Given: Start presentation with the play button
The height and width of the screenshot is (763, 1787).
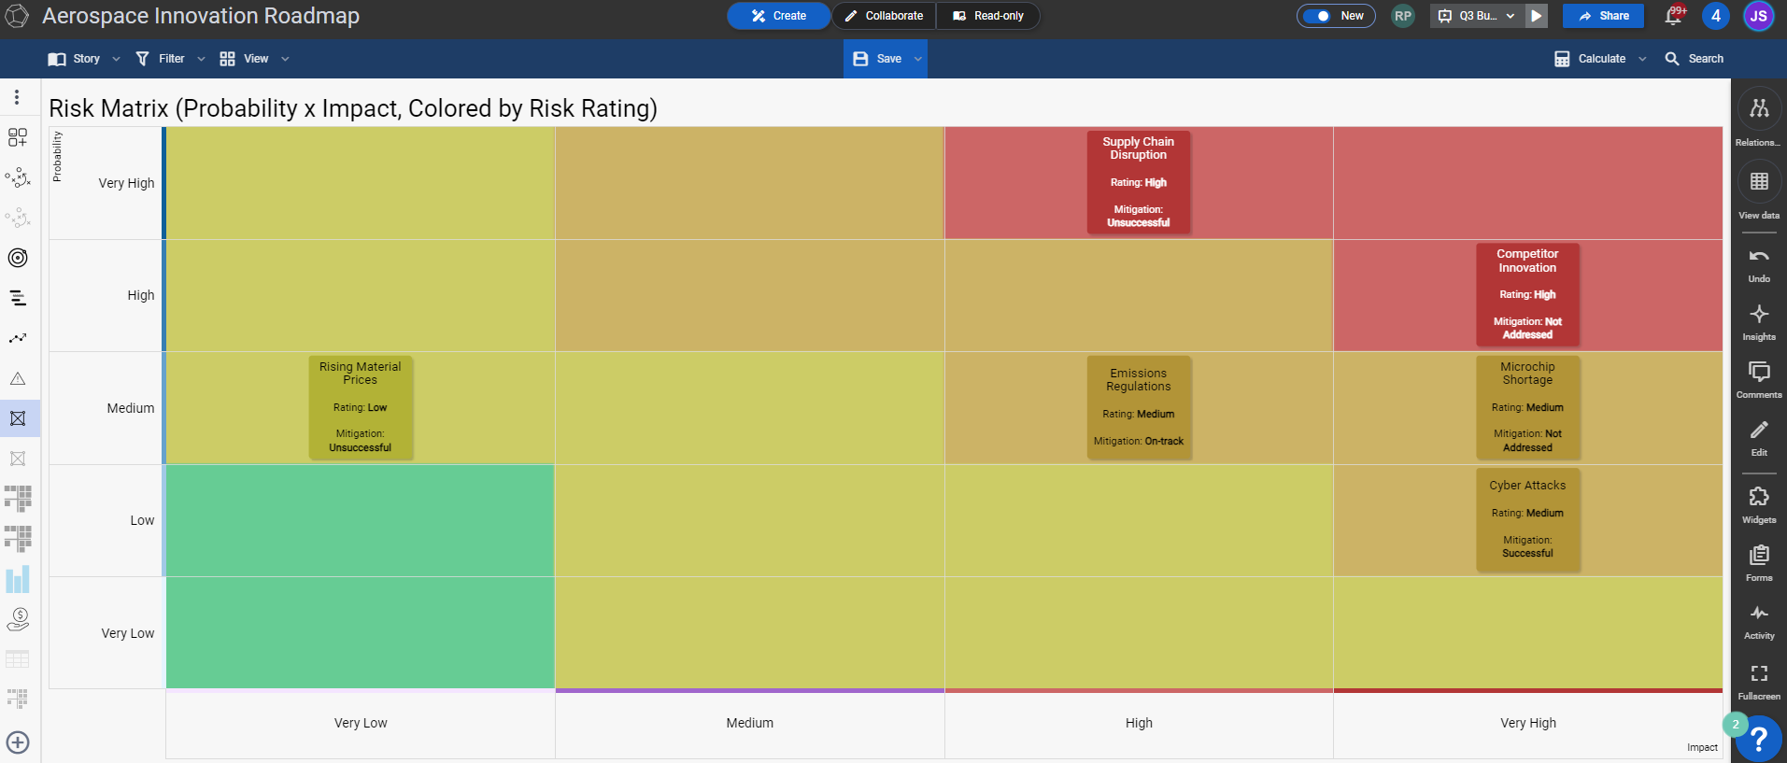Looking at the screenshot, I should click(1537, 16).
